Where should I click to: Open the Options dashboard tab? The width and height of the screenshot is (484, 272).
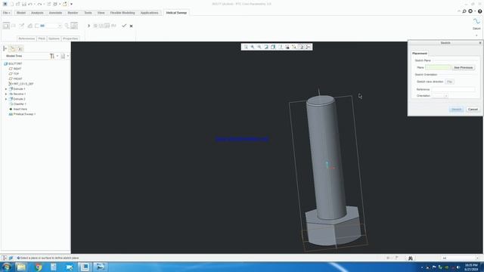54,39
